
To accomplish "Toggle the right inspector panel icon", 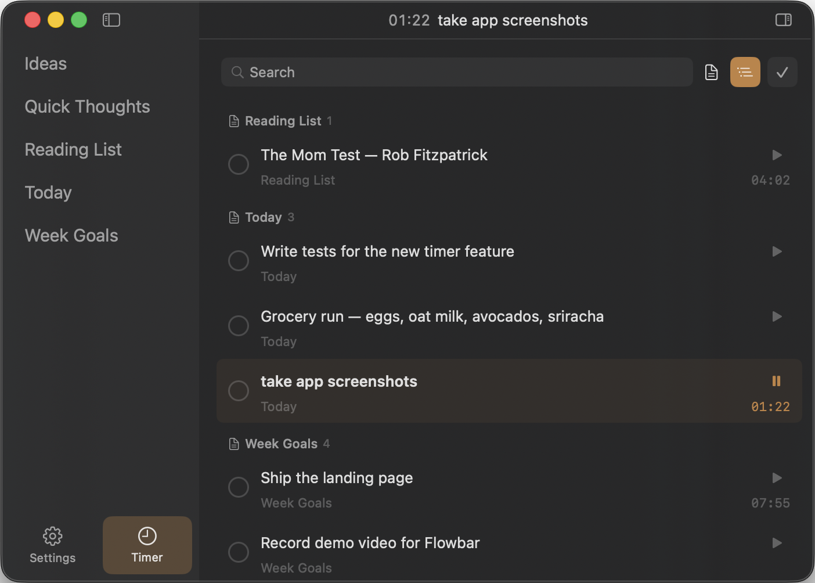I will 783,20.
